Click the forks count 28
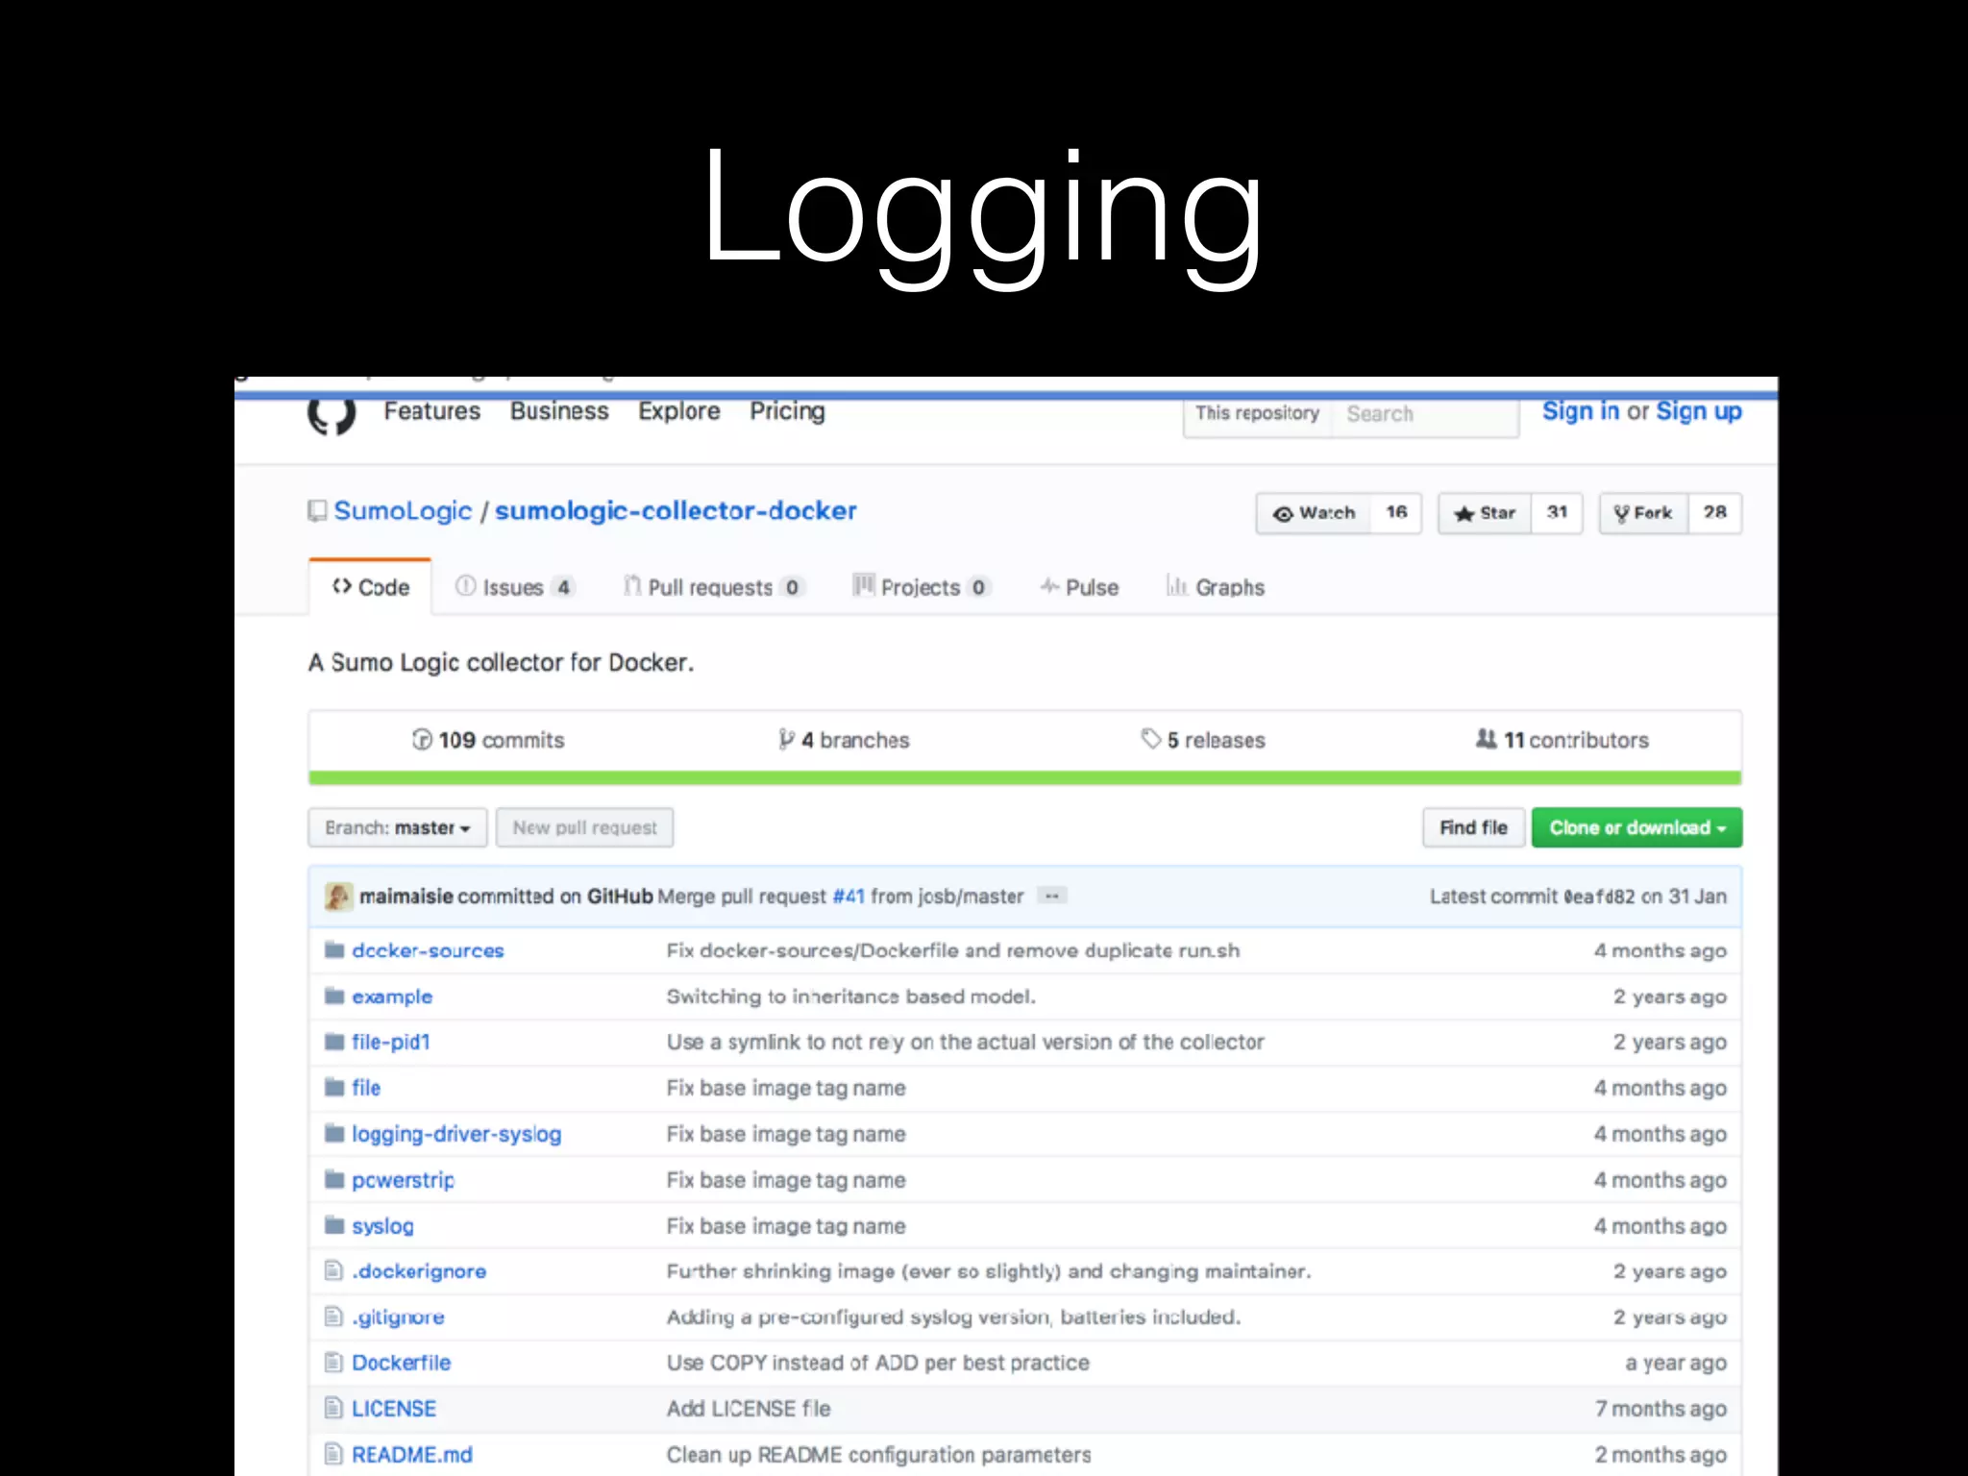 1715,513
